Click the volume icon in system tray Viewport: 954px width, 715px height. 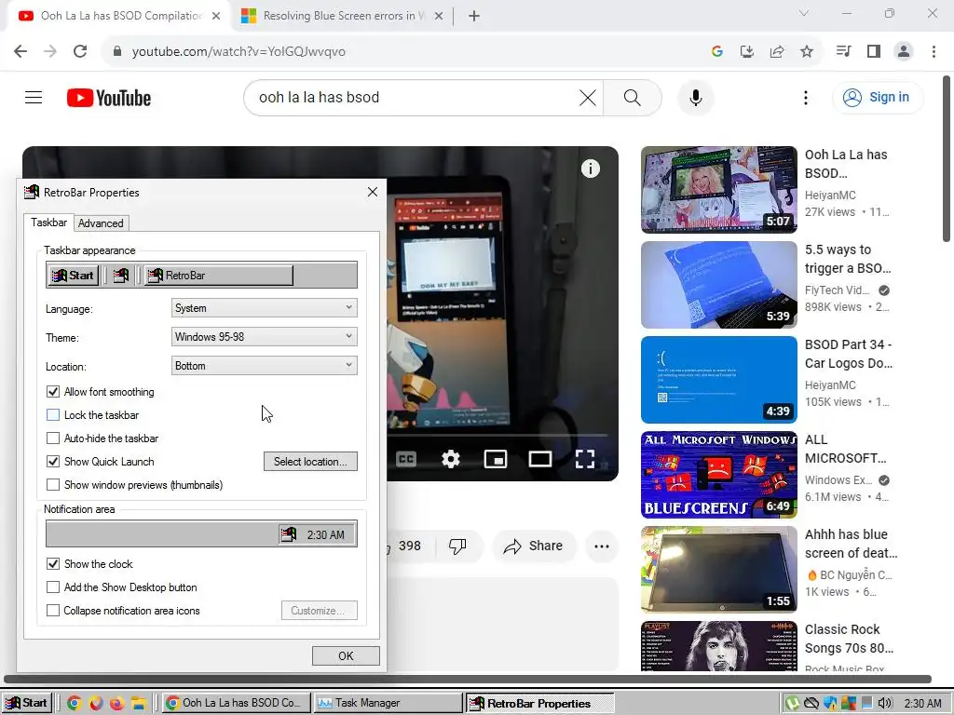pos(885,704)
